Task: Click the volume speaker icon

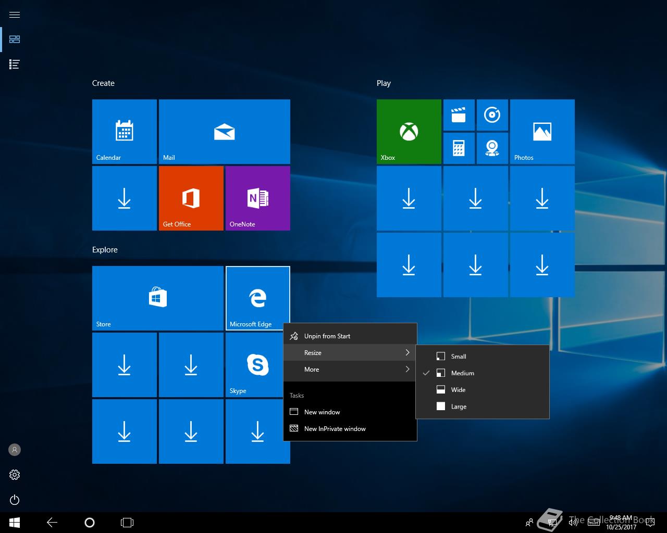Action: click(573, 523)
